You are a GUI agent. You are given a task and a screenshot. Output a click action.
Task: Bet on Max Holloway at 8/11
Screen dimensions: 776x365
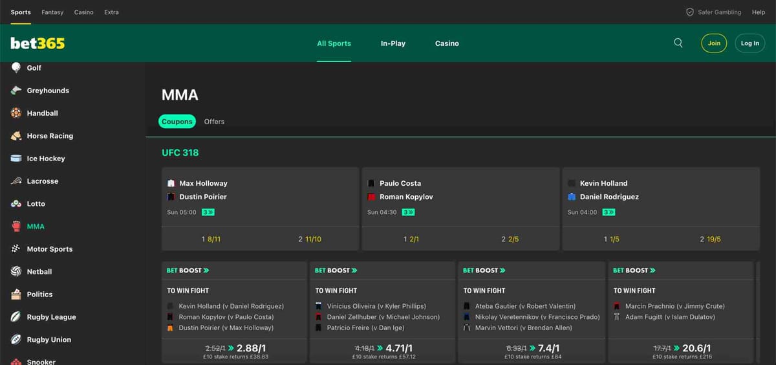(x=211, y=239)
